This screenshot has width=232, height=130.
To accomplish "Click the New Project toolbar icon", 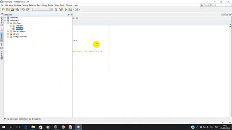I will point(8,10).
